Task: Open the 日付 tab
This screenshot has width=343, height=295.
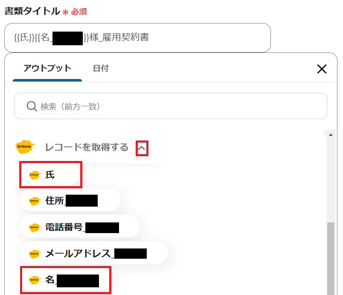Action: click(101, 69)
